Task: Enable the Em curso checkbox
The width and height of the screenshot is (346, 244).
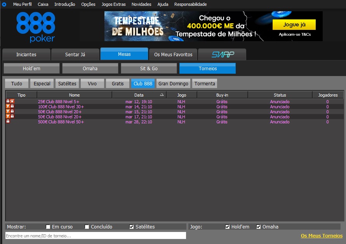Action: coord(48,227)
